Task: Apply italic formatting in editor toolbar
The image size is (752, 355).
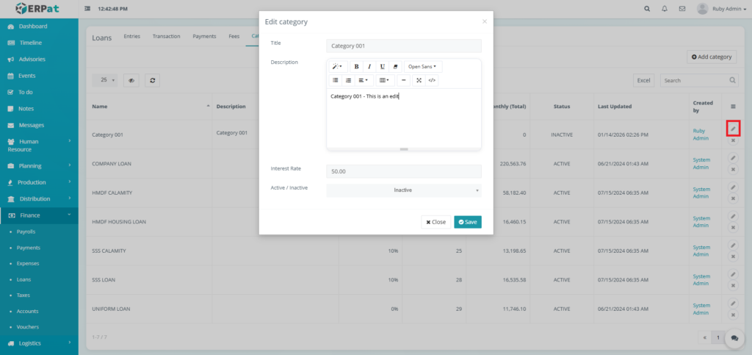Action: pos(369,66)
